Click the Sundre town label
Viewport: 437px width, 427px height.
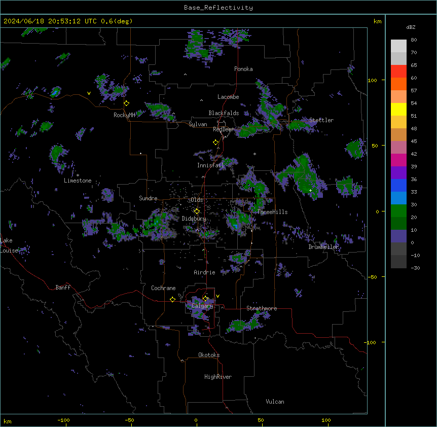[148, 198]
